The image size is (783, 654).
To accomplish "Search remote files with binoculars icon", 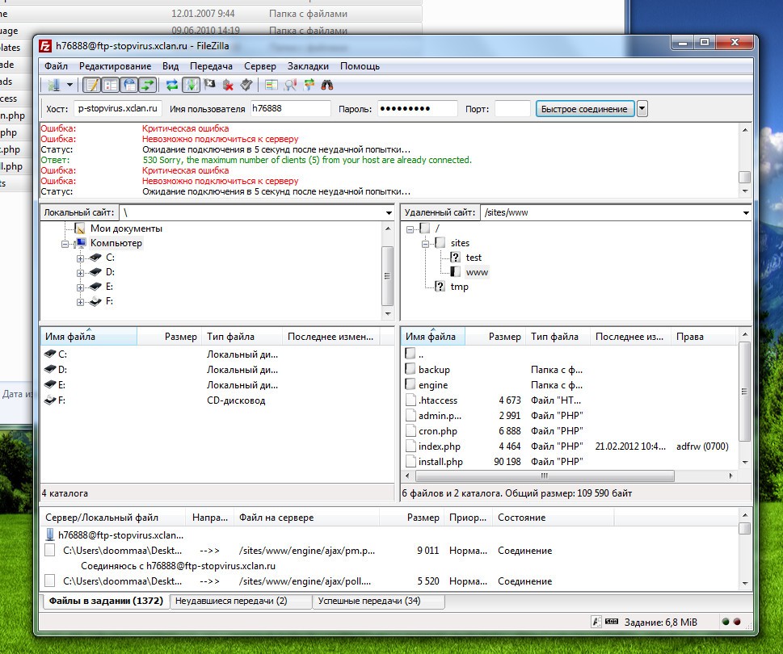I will pyautogui.click(x=327, y=85).
